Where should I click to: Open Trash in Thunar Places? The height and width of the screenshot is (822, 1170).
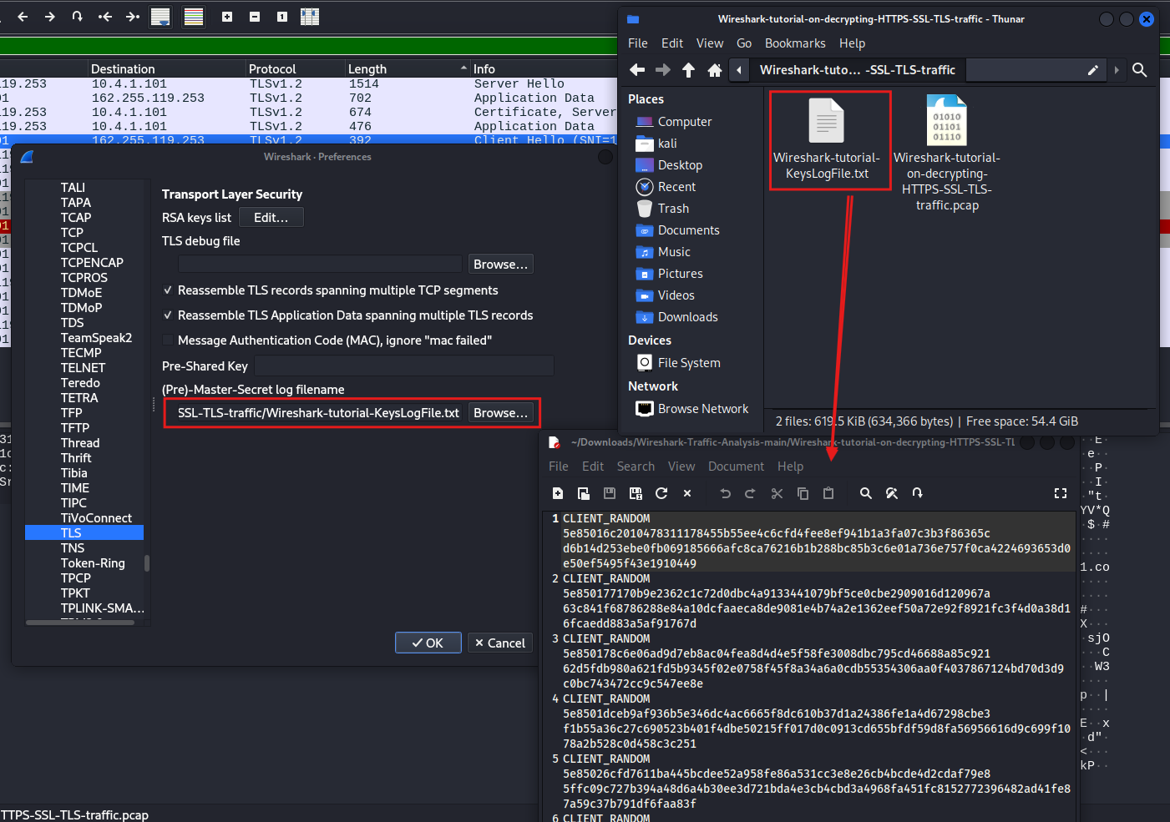(663, 209)
